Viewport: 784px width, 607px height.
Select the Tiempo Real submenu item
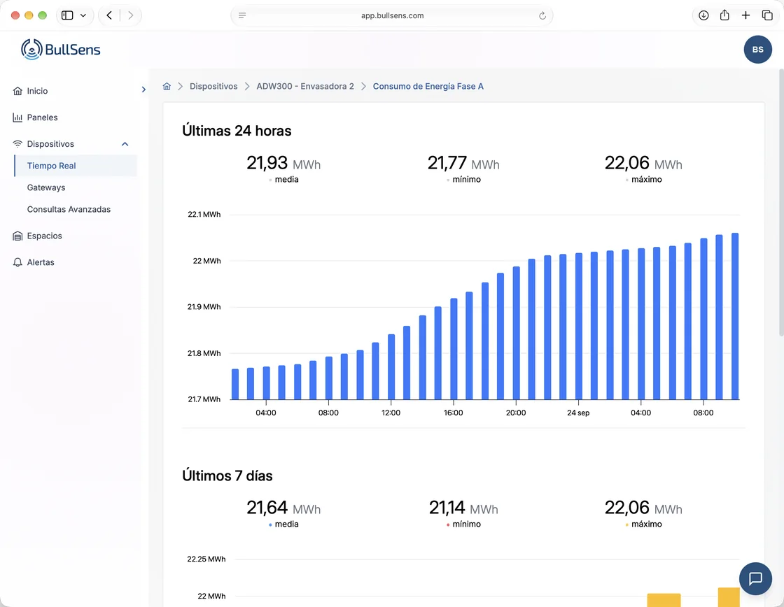76,166
